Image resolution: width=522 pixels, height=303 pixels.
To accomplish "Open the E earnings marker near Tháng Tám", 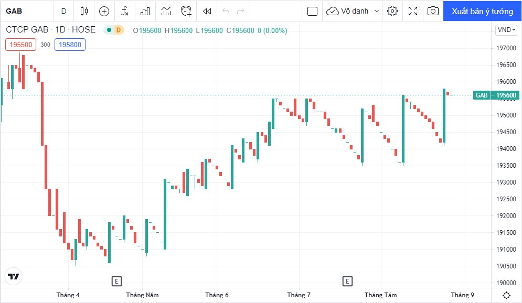I will (x=347, y=282).
